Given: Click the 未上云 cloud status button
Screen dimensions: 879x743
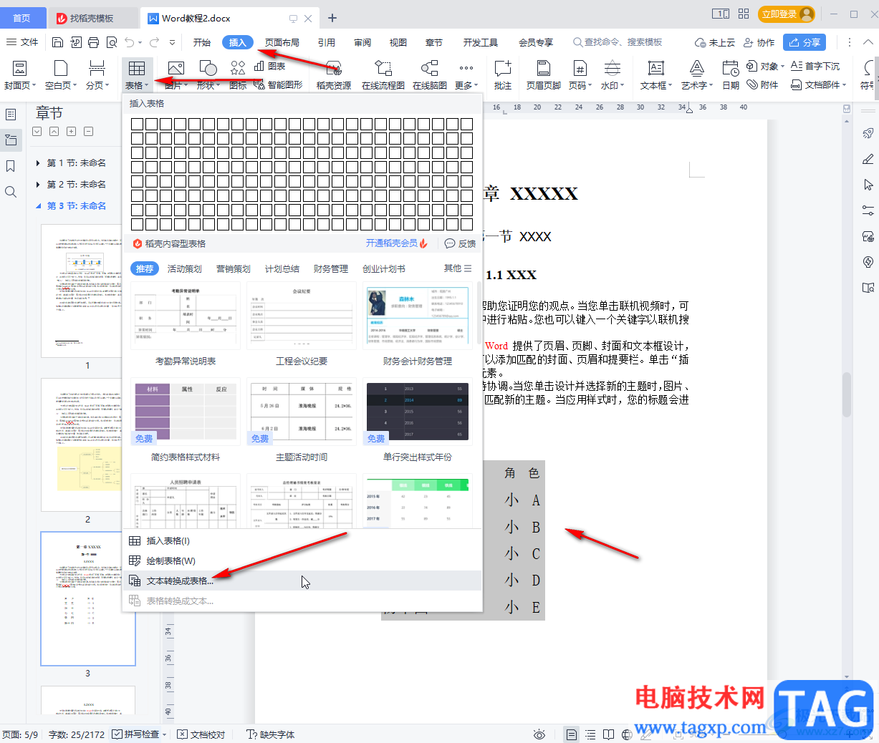Looking at the screenshot, I should (716, 42).
